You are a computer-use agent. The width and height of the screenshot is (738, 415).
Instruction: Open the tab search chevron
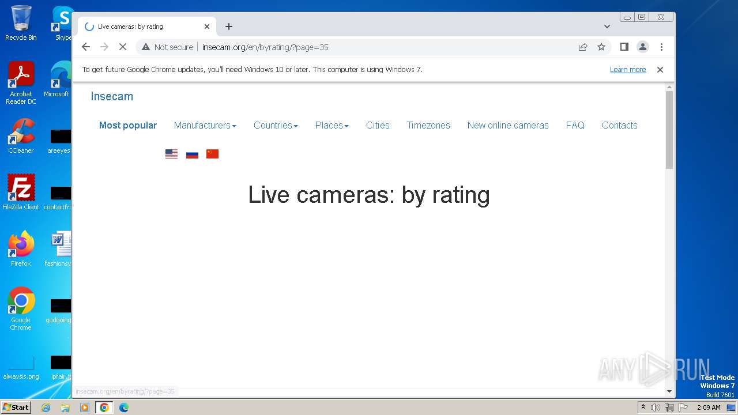point(607,27)
